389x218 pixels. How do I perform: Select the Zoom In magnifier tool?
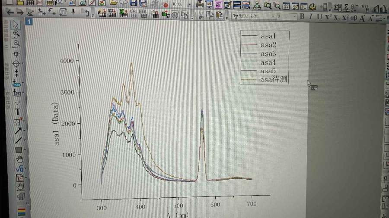[16, 34]
